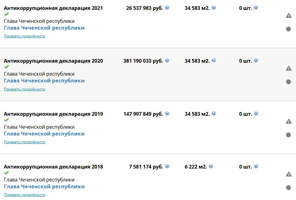Click gray circle icon for 2020 declaration
The width and height of the screenshot is (296, 200).
point(288,82)
